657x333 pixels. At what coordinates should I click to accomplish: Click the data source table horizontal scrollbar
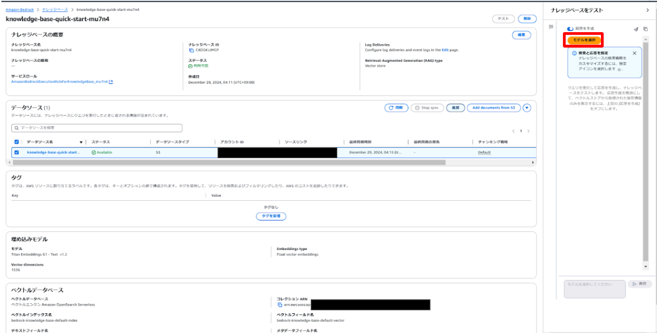pos(228,162)
